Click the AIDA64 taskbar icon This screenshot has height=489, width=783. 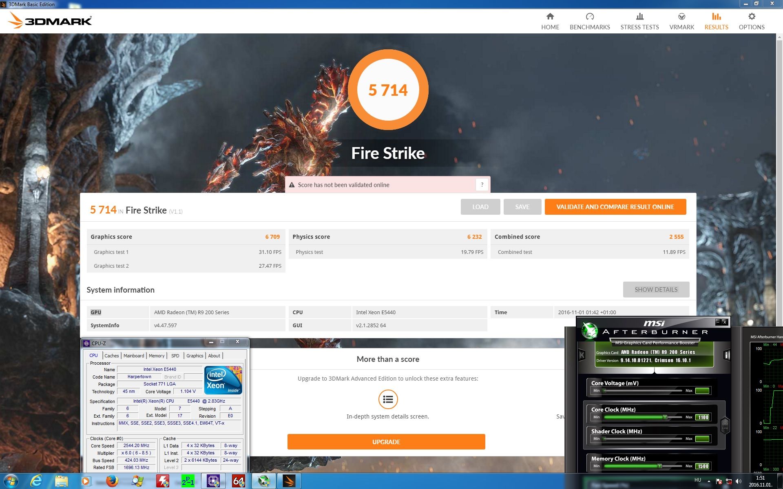(238, 481)
